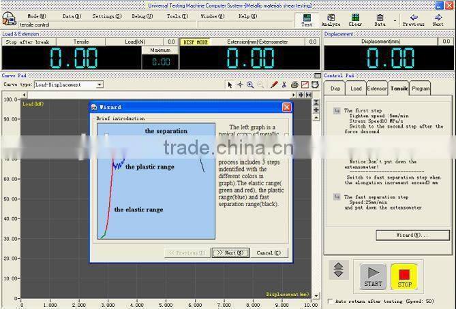
Task: Activate the zoom in magnifier tool
Action: (x=250, y=85)
